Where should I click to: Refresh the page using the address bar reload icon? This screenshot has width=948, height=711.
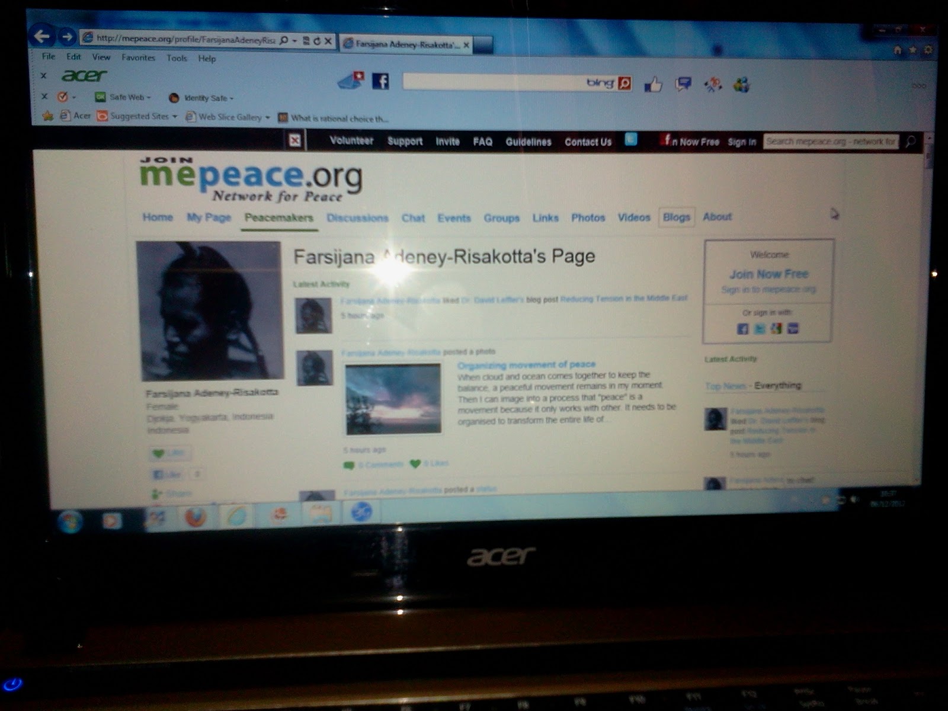tap(316, 41)
